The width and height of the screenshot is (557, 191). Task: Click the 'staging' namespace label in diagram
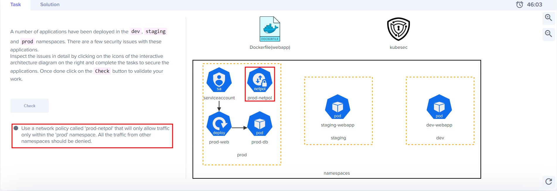pos(338,138)
